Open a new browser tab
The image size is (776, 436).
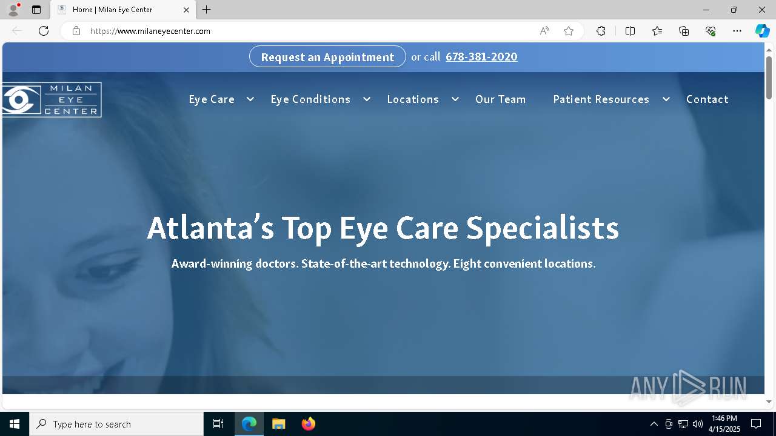coord(207,10)
